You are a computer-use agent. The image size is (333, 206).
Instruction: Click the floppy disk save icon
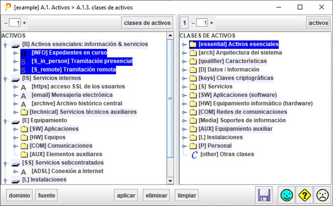[x=264, y=196]
